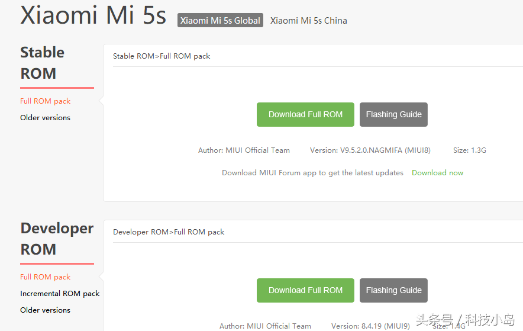Click 'Stable ROM>Full ROM pack' breadcrumb text
The width and height of the screenshot is (523, 331).
(162, 56)
